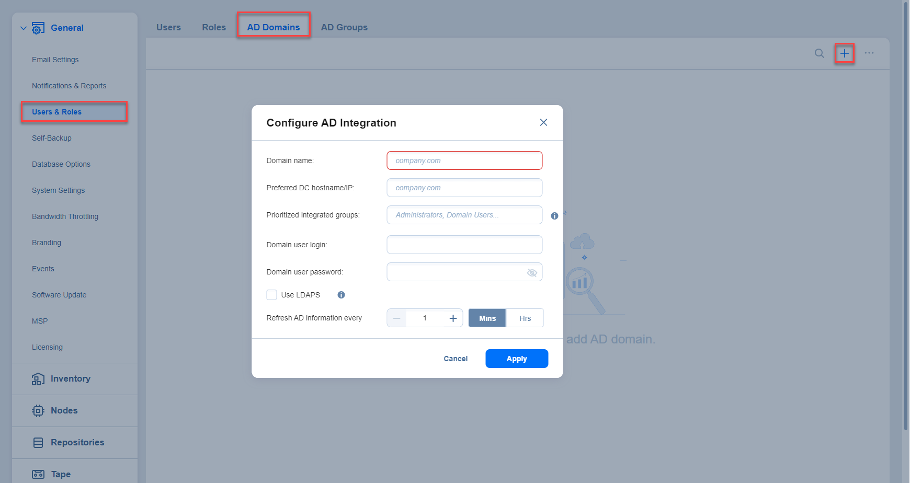Click the info icon next to Prioritized integrated groups
Viewport: 910px width, 483px height.
[x=554, y=215]
